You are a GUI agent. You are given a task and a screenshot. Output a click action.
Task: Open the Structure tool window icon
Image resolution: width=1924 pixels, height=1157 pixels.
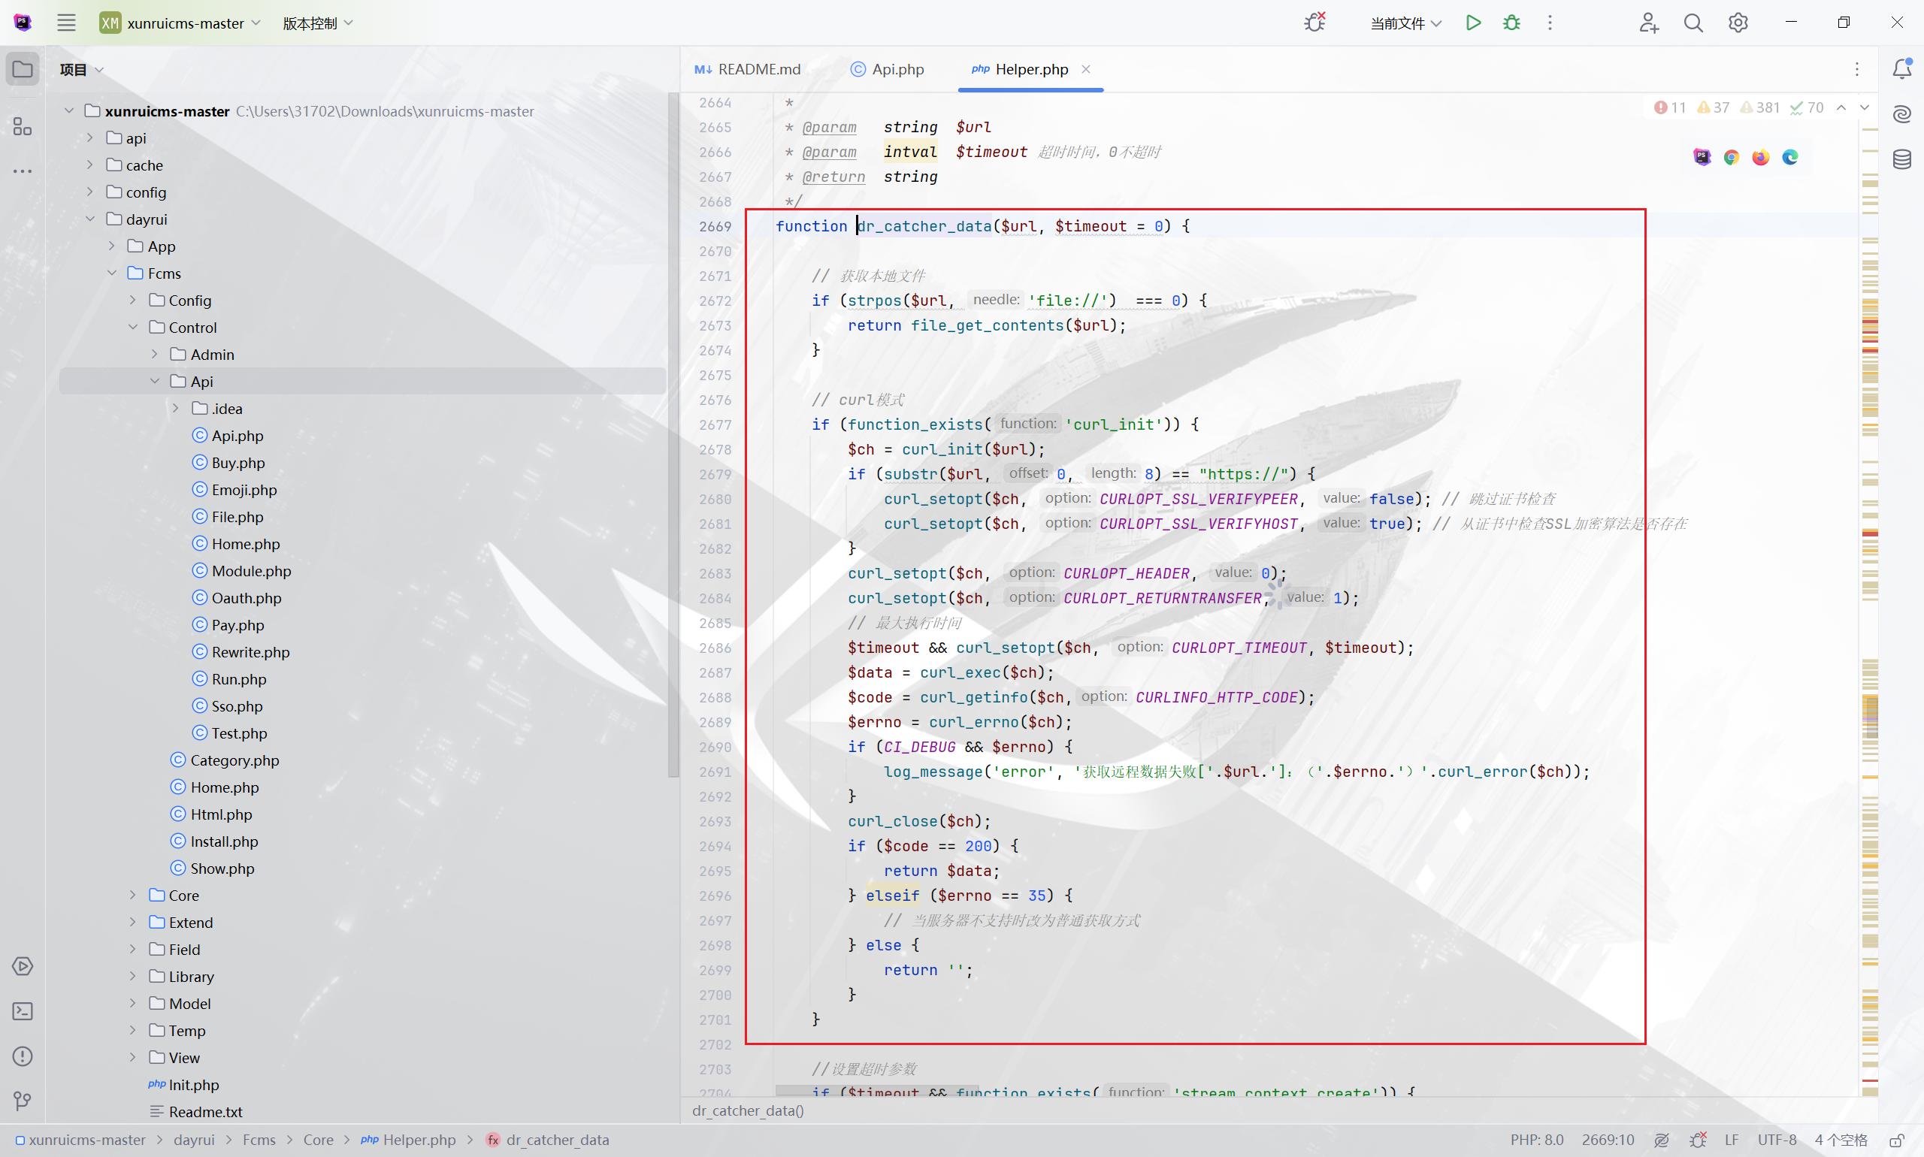[23, 126]
